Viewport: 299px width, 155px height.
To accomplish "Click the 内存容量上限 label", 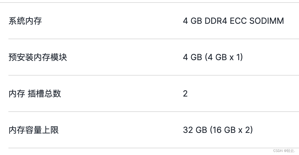I will pyautogui.click(x=34, y=130).
